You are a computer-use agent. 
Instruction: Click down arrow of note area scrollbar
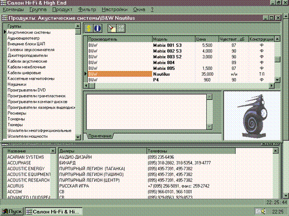210,126
